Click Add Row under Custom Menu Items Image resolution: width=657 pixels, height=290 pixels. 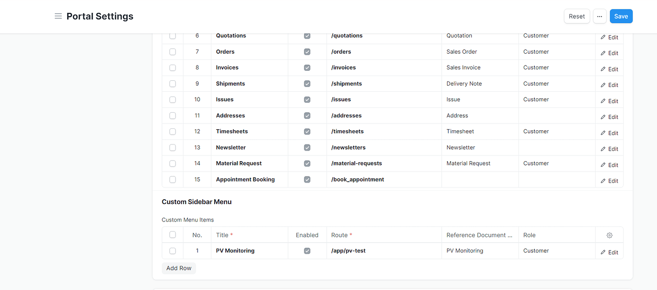179,268
